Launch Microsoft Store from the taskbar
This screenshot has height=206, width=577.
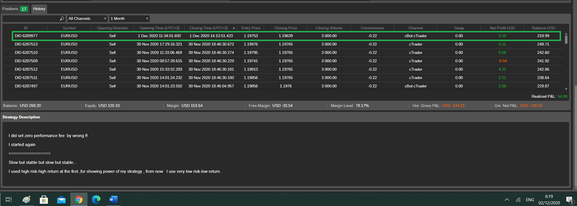44,199
